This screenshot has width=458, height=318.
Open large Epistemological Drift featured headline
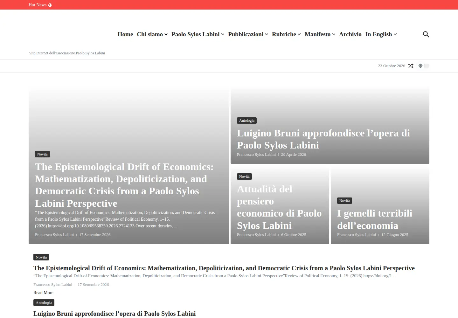tap(124, 185)
